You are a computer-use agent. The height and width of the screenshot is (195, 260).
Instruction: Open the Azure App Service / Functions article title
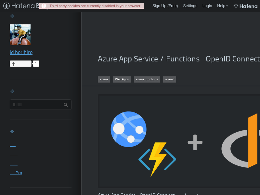point(179,59)
